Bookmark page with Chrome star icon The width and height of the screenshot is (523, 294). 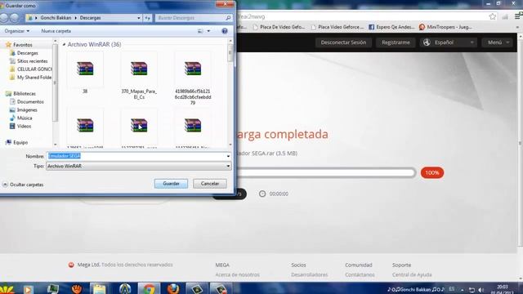point(492,16)
